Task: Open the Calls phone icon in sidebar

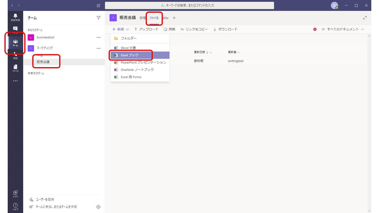Action: click(15, 55)
